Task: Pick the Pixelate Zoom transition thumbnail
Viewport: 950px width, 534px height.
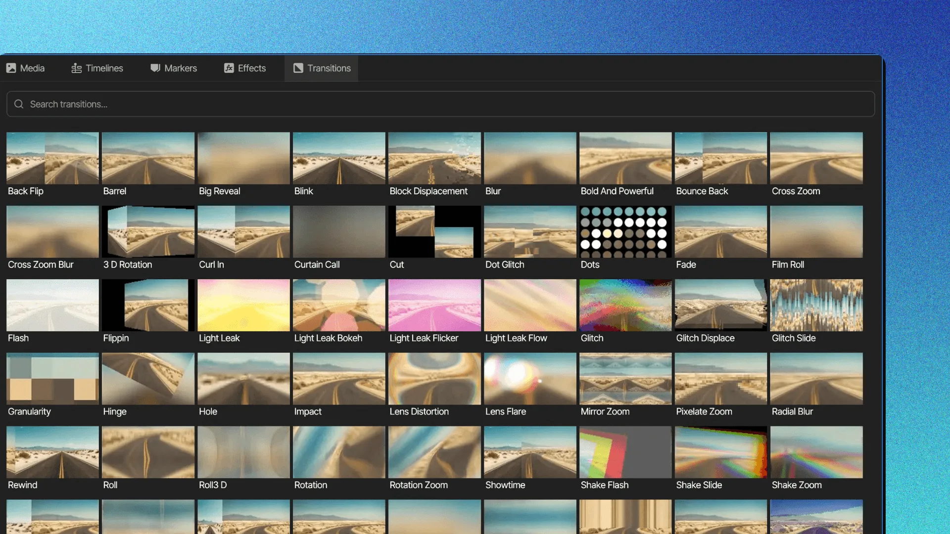Action: [721, 378]
